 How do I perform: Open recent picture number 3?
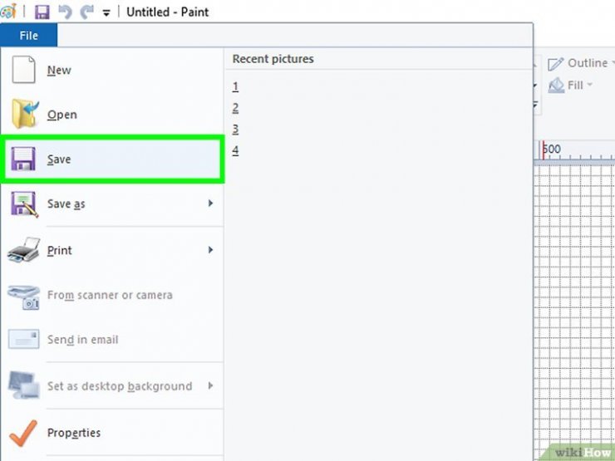(x=235, y=129)
